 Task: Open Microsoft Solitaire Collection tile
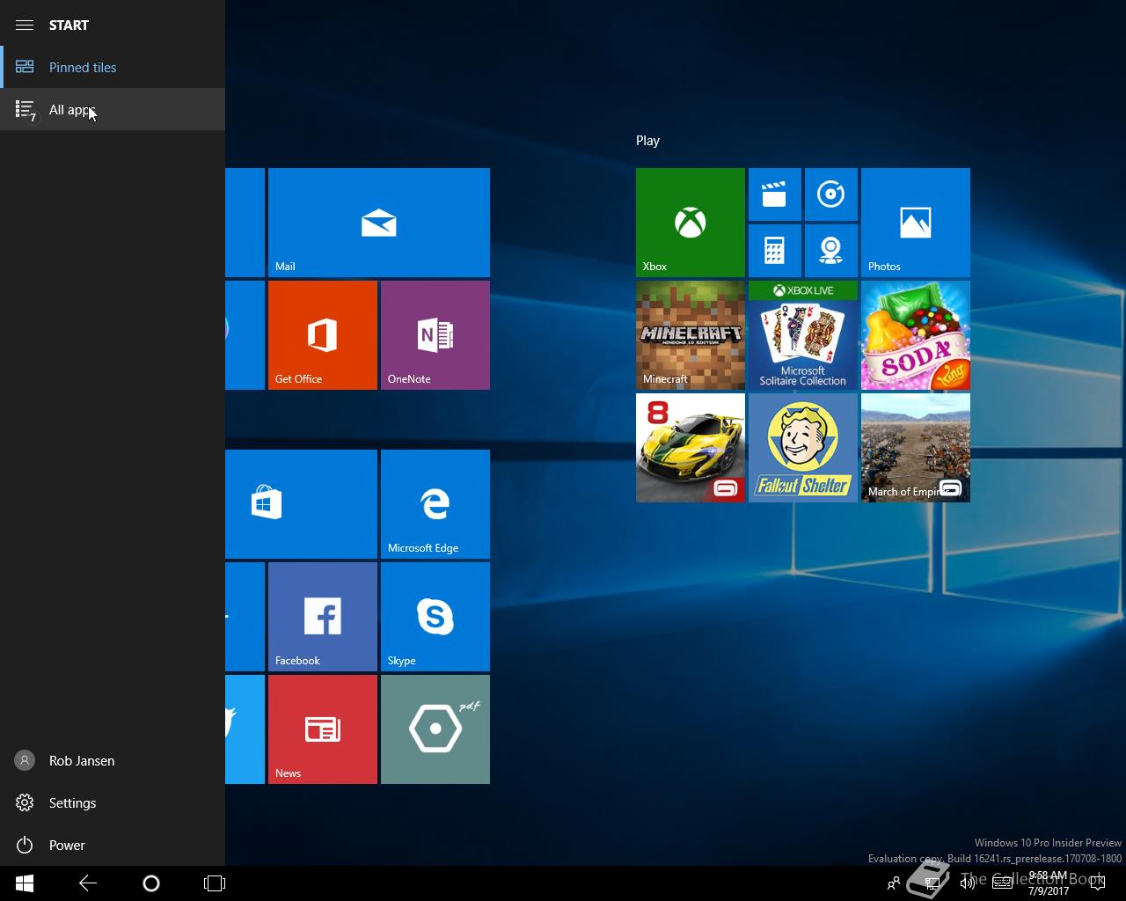click(x=803, y=335)
